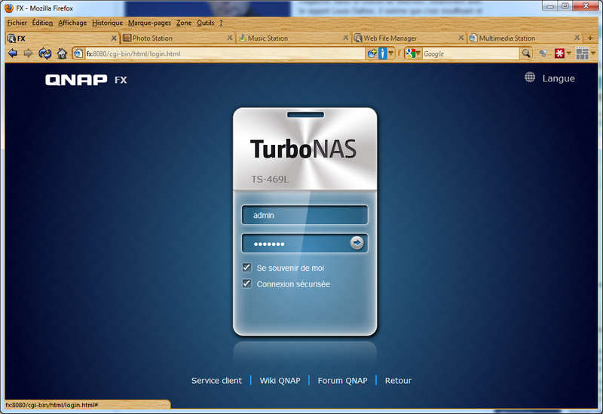The width and height of the screenshot is (603, 414).
Task: Close the Web File Manager tab
Action: pyautogui.click(x=461, y=38)
